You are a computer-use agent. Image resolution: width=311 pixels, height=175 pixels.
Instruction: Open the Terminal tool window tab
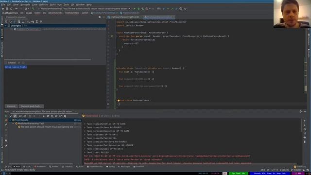point(139,167)
